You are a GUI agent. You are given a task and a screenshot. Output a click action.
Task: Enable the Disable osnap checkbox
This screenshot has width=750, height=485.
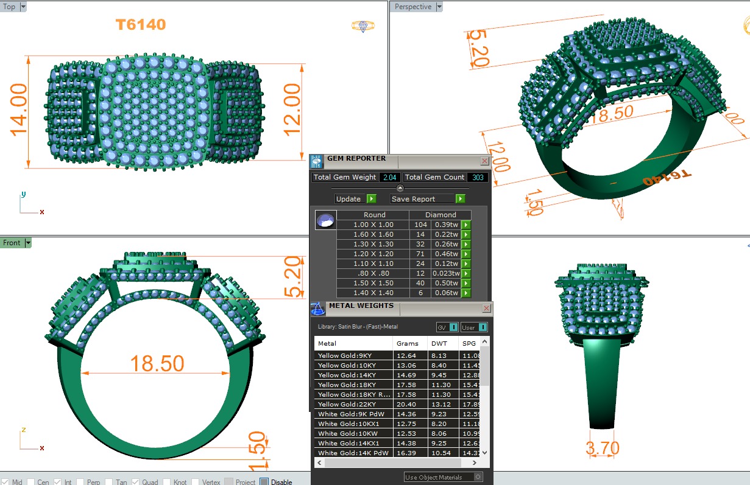(x=264, y=482)
